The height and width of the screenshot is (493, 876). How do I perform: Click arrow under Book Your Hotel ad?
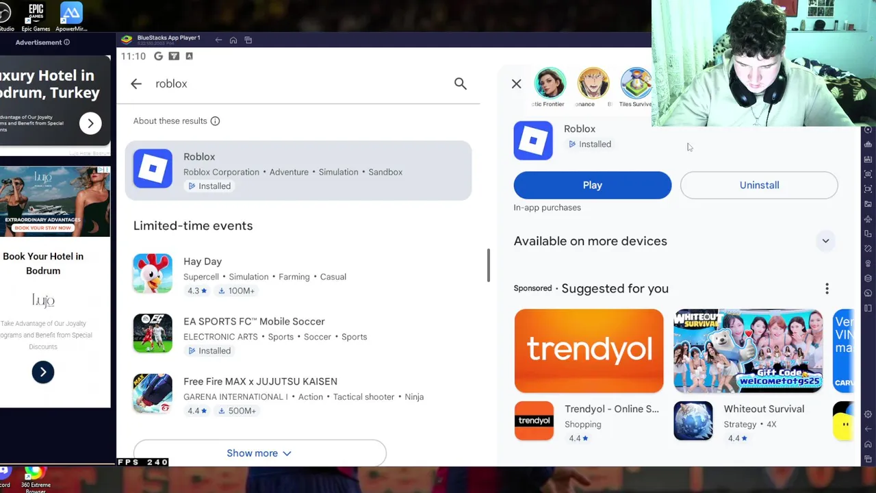(x=42, y=372)
